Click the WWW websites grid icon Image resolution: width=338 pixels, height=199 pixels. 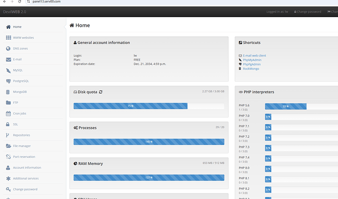tap(8, 38)
